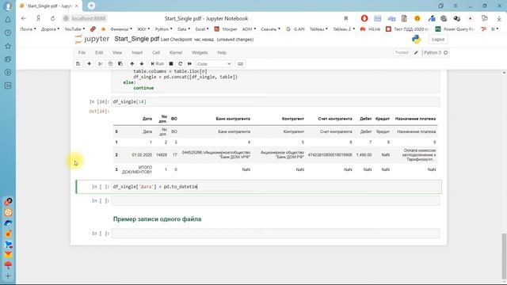
Task: Click the Logout button
Action: point(438,40)
